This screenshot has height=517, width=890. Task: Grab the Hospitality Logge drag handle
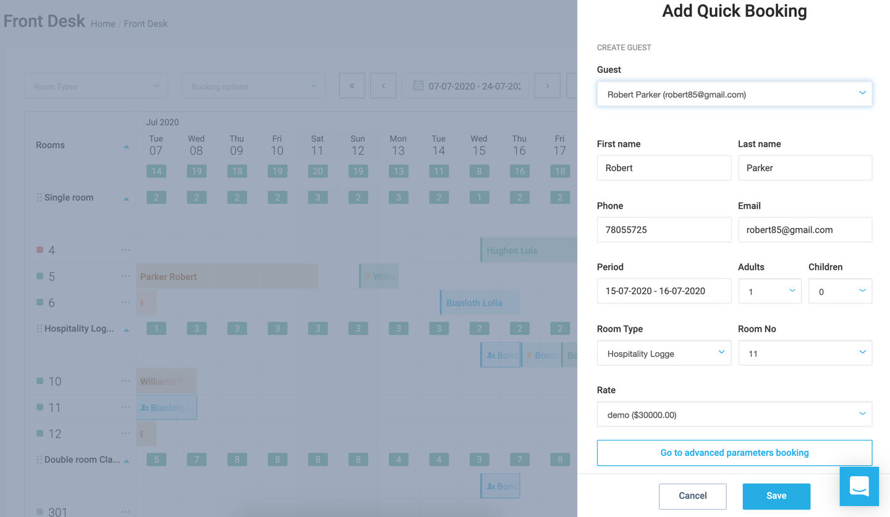(40, 329)
